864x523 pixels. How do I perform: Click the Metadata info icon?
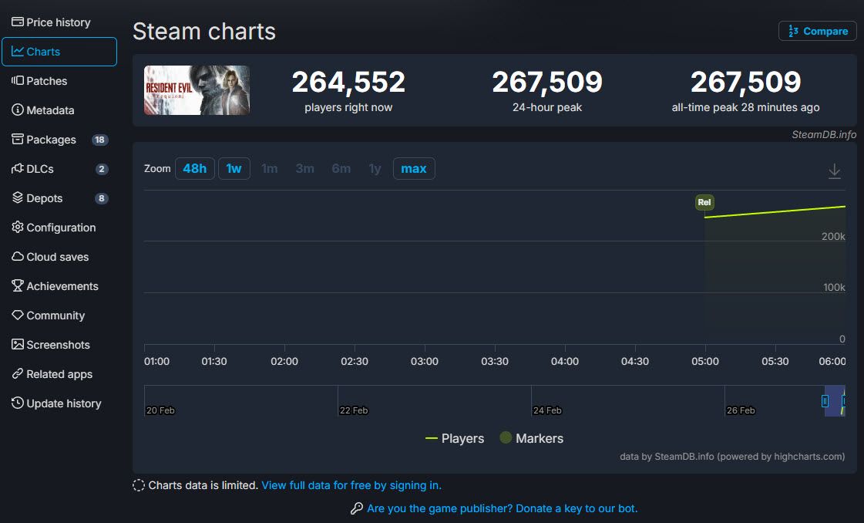[18, 110]
